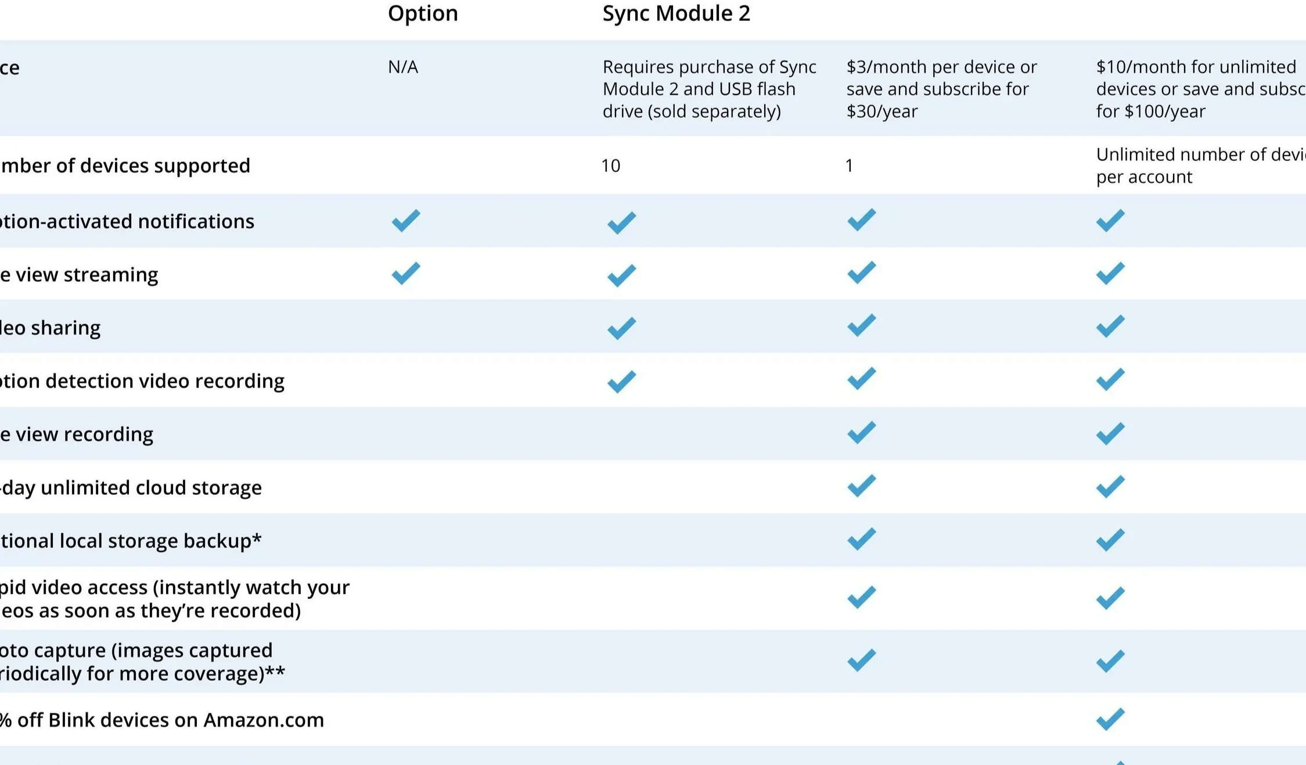The height and width of the screenshot is (765, 1306).
Task: Select the Sync Module 2 column header
Action: 676,13
